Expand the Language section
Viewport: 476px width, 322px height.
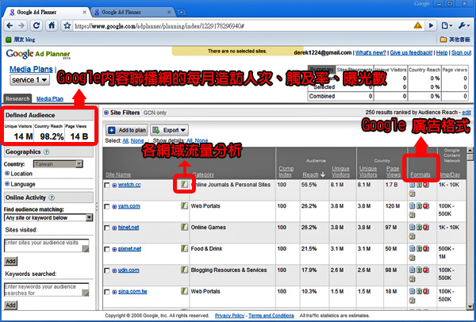(7, 184)
